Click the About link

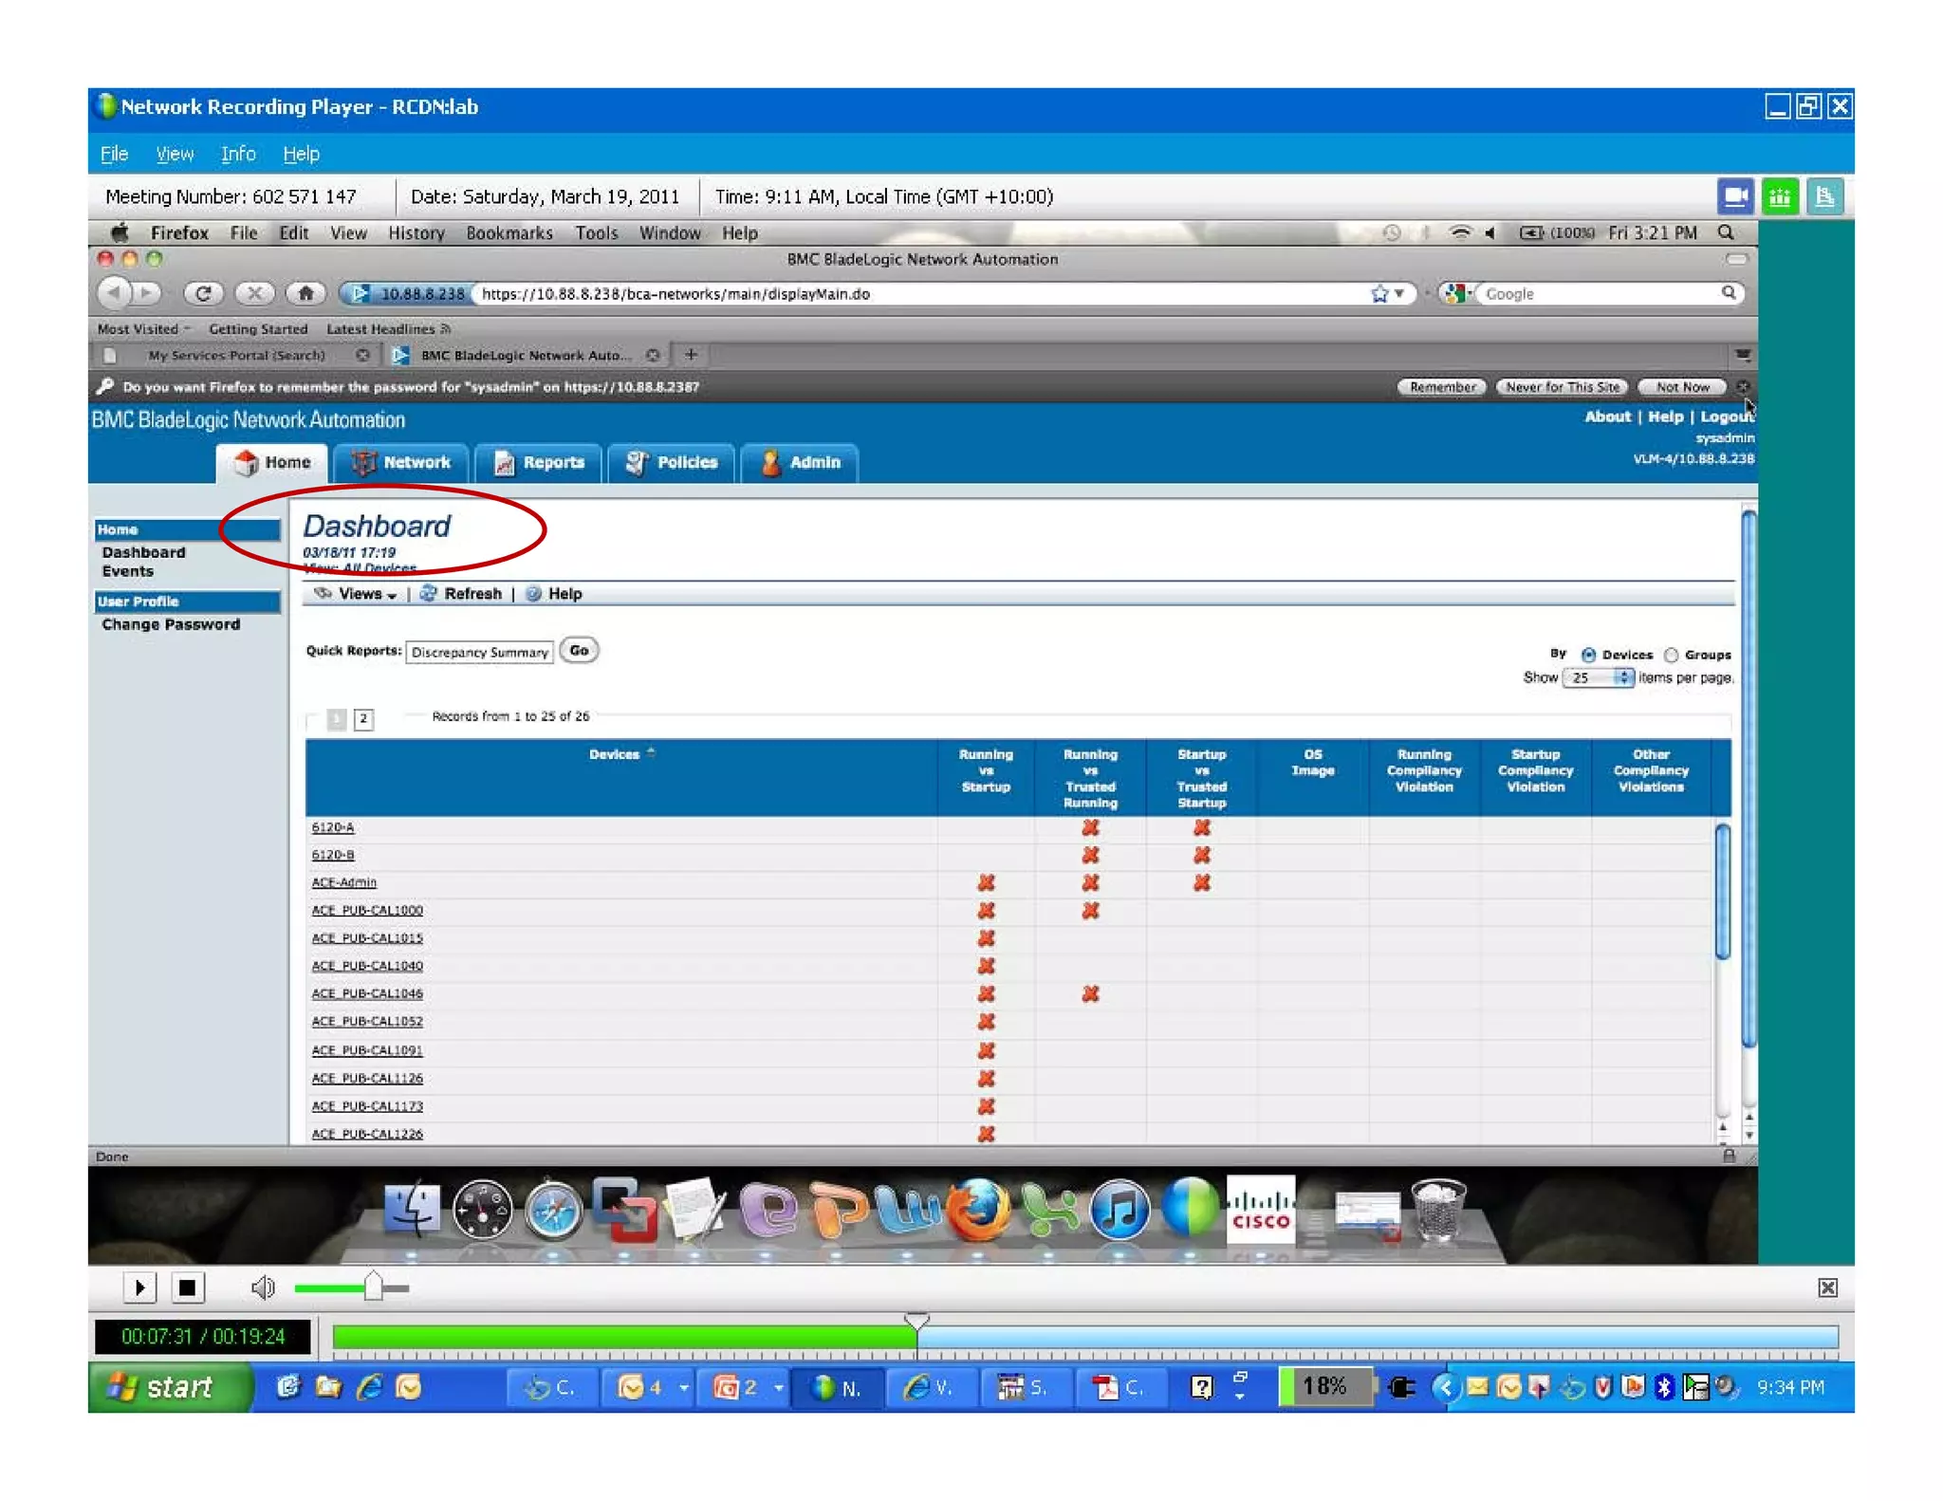tap(1607, 417)
